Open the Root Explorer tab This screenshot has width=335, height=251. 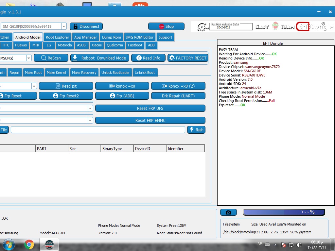point(57,37)
